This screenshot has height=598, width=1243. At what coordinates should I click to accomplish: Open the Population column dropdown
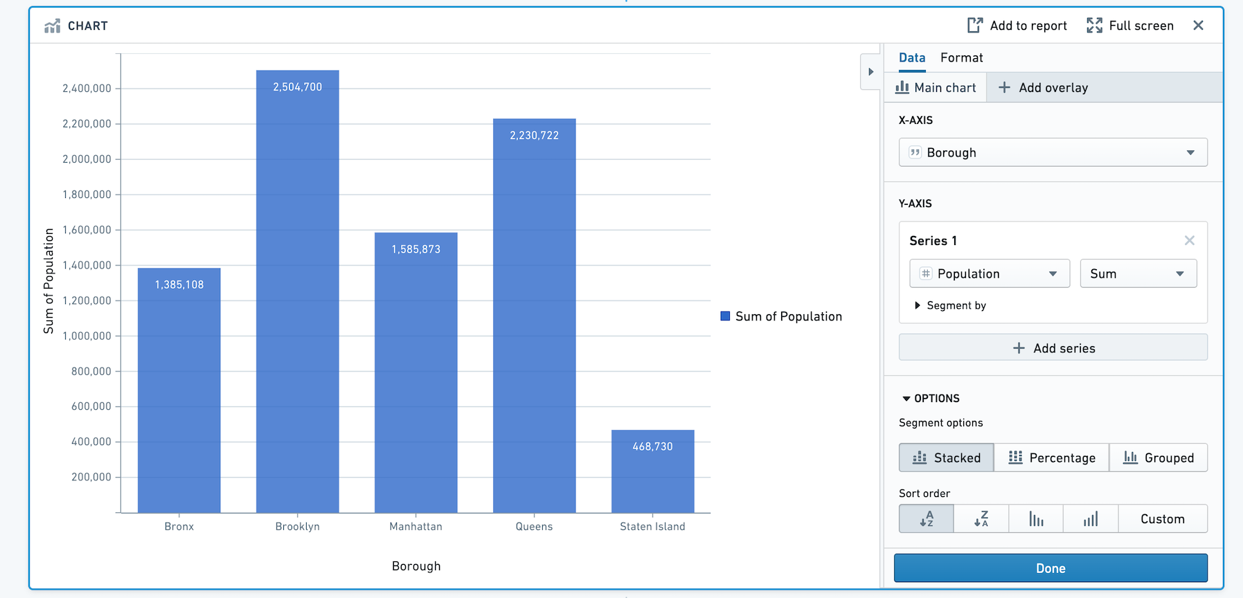tap(989, 273)
